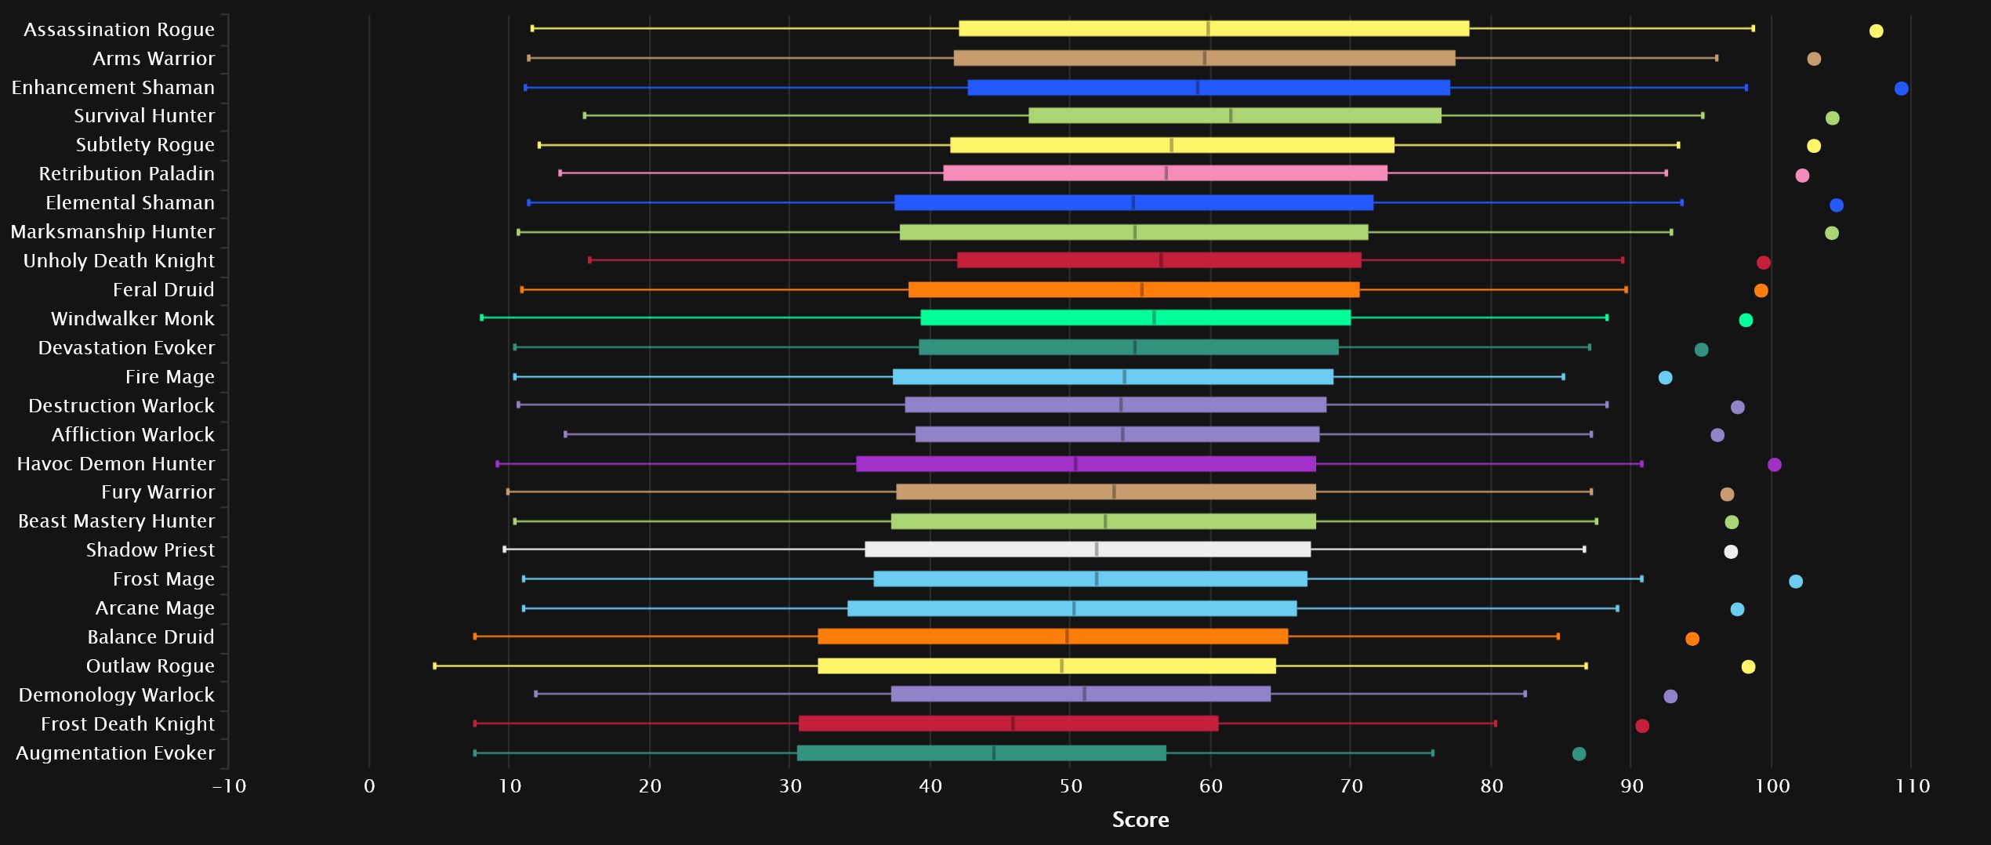1991x845 pixels.
Task: Select the Windwalker Monk green box bar
Action: tap(1135, 317)
